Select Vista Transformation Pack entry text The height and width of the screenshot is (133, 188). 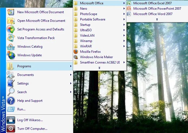36,38
